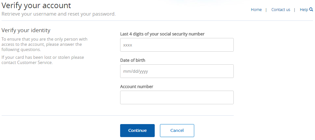The width and height of the screenshot is (315, 140).
Task: Click into the Account number field
Action: coord(177,97)
